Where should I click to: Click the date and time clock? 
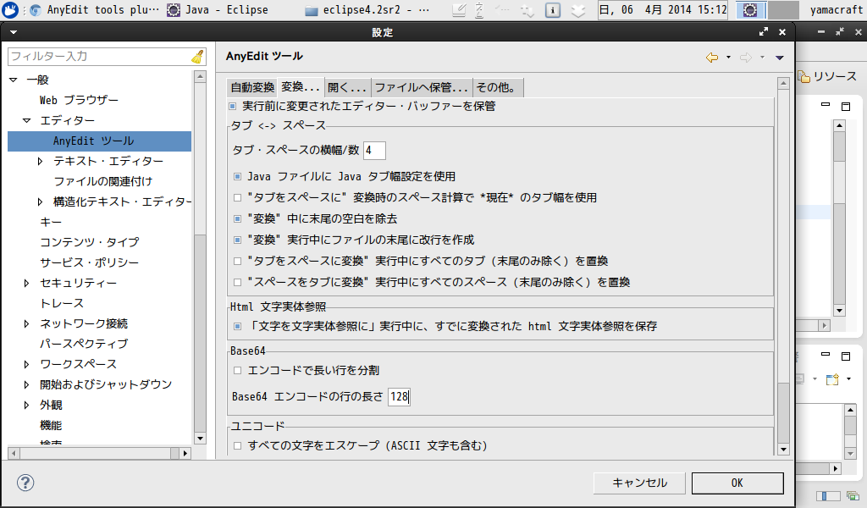(x=663, y=10)
